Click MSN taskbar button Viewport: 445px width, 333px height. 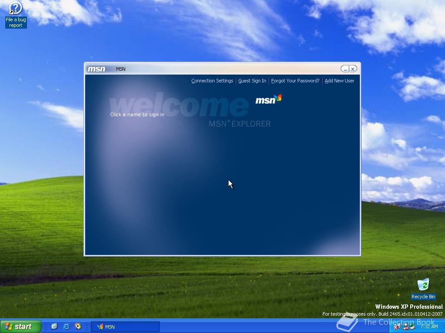[125, 327]
